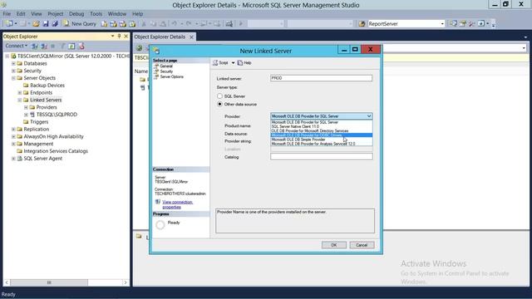Open the Debug menu
The height and width of the screenshot is (299, 532).
point(76,14)
